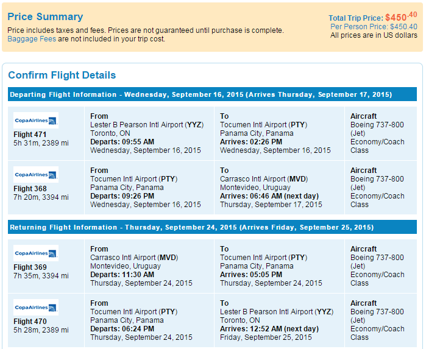The width and height of the screenshot is (426, 349).
Task: Click Departs: 11:30 AM for Flight 369
Action: pos(122,275)
